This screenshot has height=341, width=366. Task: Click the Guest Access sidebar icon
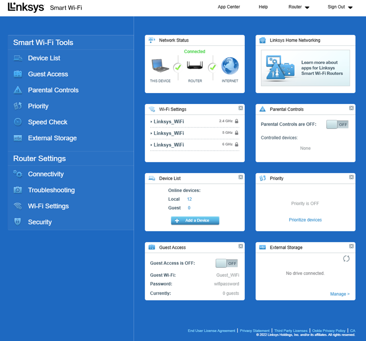pos(18,74)
